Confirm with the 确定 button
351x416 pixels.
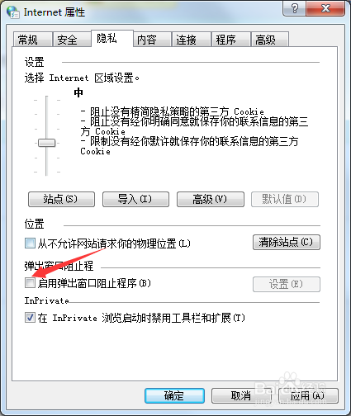(174, 395)
